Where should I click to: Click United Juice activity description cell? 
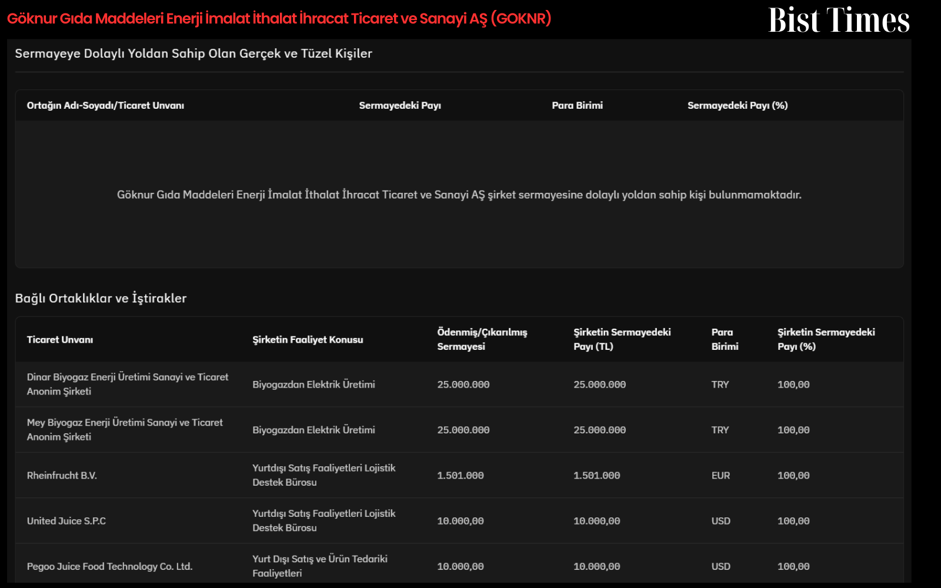pos(324,520)
